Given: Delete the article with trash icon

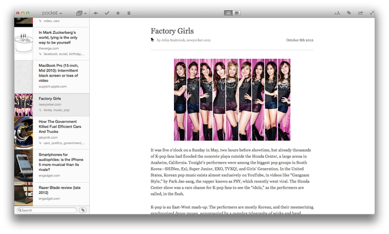Looking at the screenshot, I should (x=129, y=13).
